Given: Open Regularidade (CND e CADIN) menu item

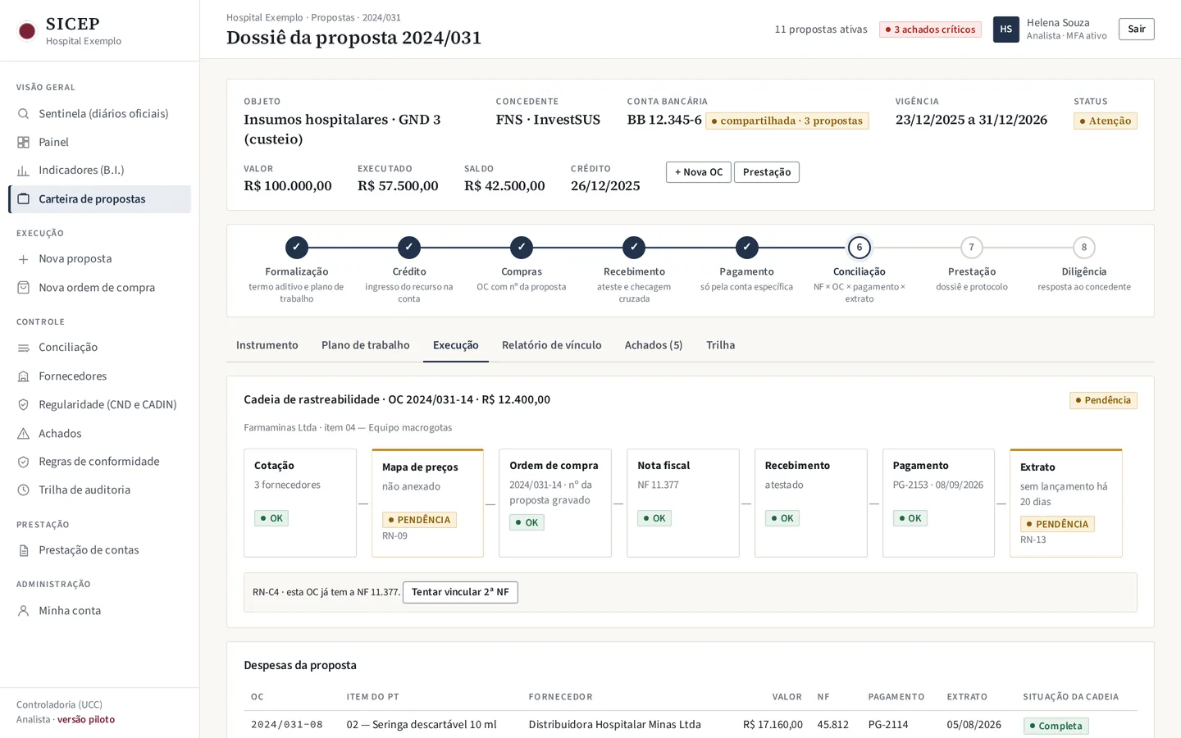Looking at the screenshot, I should pyautogui.click(x=99, y=404).
